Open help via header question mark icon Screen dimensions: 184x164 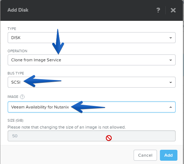(158, 10)
